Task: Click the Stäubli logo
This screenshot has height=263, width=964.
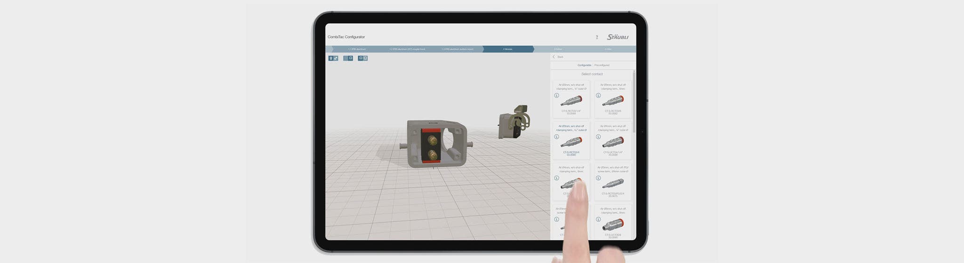Action: tap(617, 37)
